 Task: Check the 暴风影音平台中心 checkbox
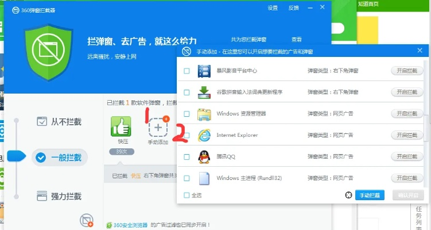pyautogui.click(x=187, y=71)
